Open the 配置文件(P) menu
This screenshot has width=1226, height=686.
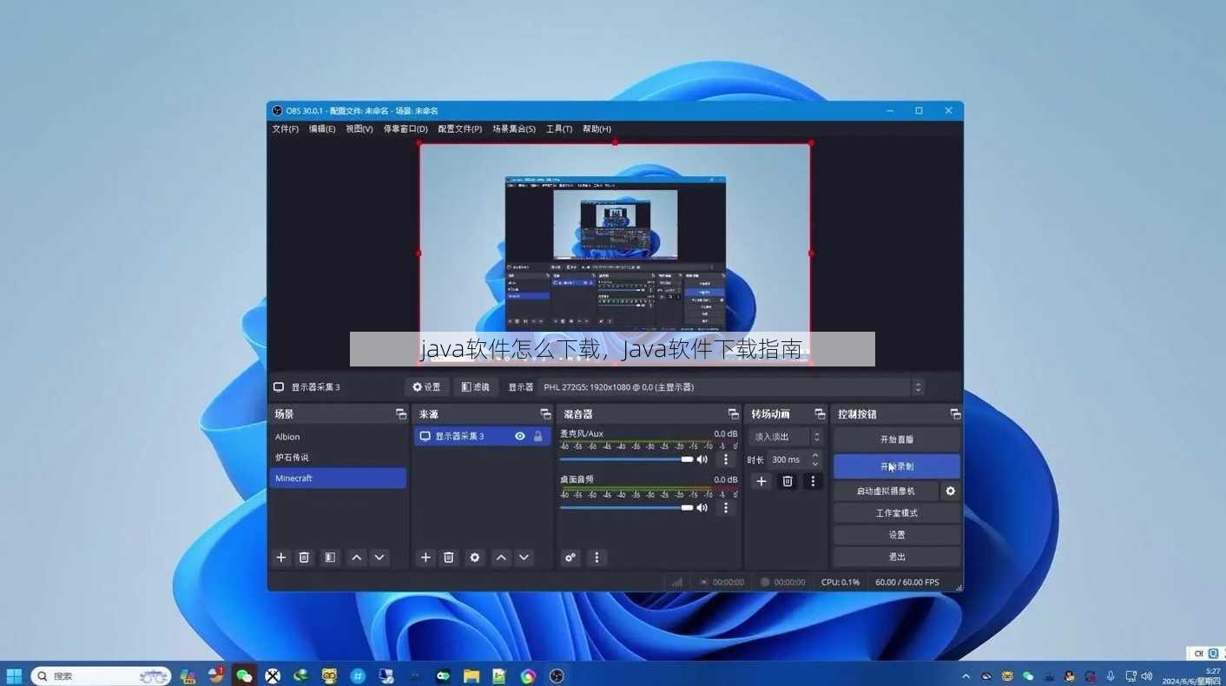click(460, 129)
